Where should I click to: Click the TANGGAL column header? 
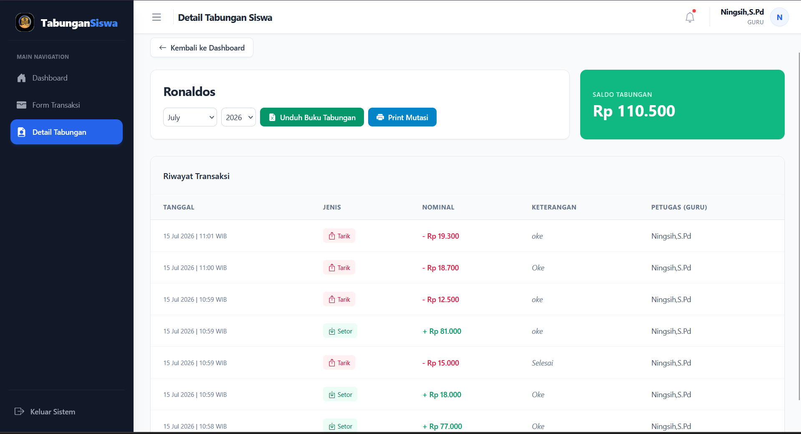179,207
